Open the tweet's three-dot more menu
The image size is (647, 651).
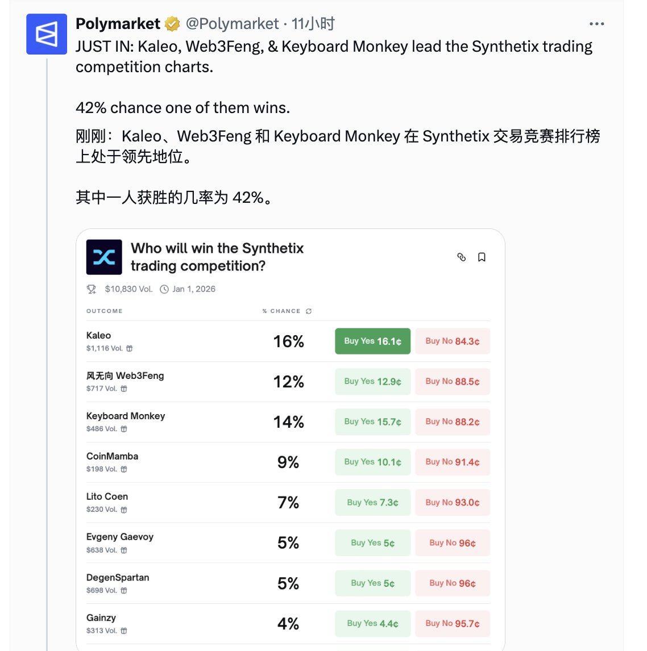(x=596, y=24)
